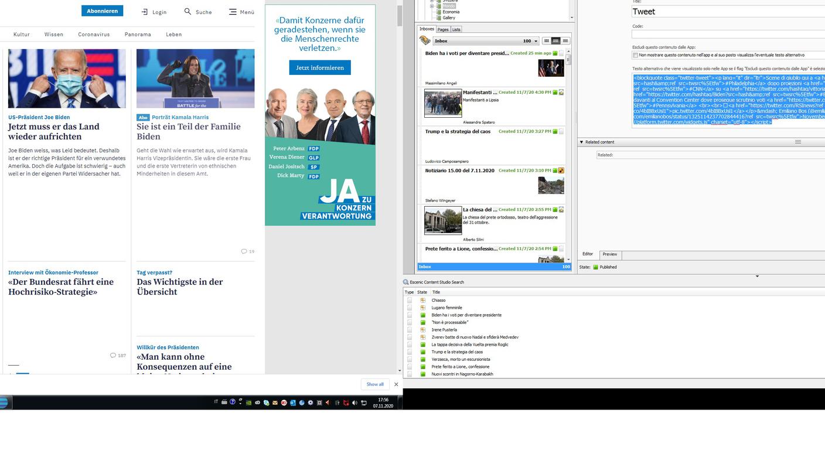Switch to the Editor tab
The image size is (825, 464).
pos(588,254)
